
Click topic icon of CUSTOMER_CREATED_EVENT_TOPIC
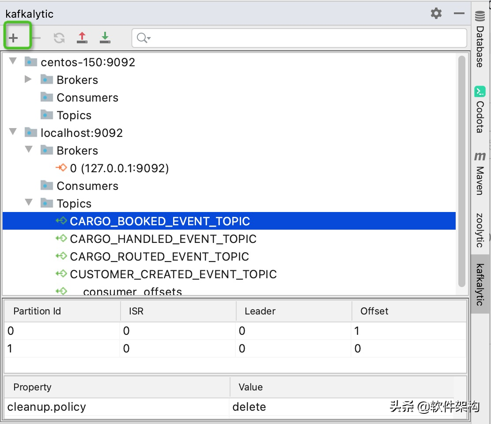[x=61, y=274]
